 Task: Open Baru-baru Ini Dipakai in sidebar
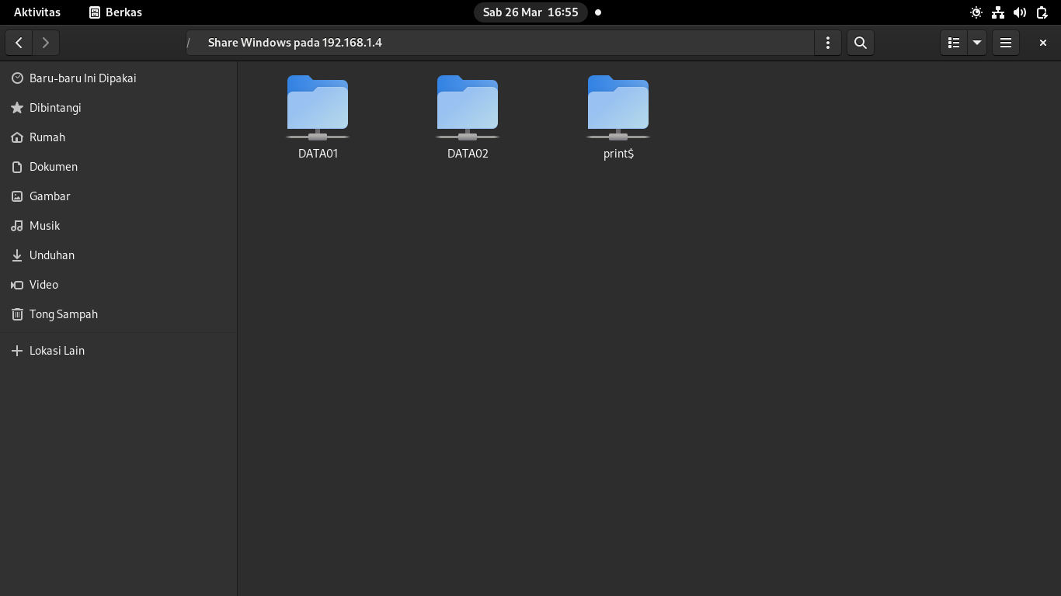point(118,78)
